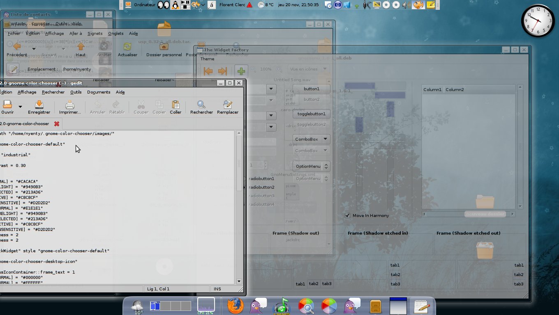
Task: Click the Column1 header in Widget Factory list
Action: tap(432, 89)
